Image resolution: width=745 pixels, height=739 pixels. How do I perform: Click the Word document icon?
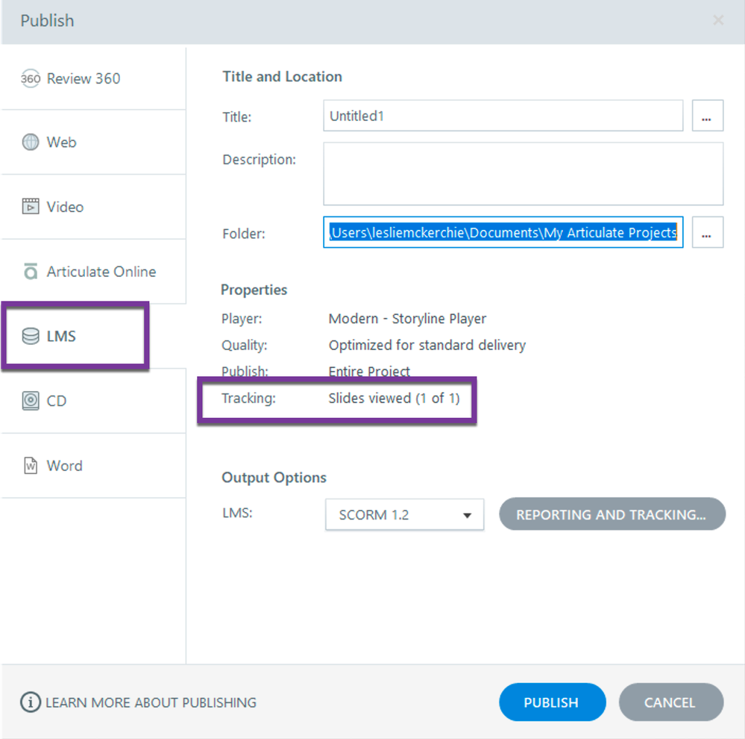coord(31,466)
